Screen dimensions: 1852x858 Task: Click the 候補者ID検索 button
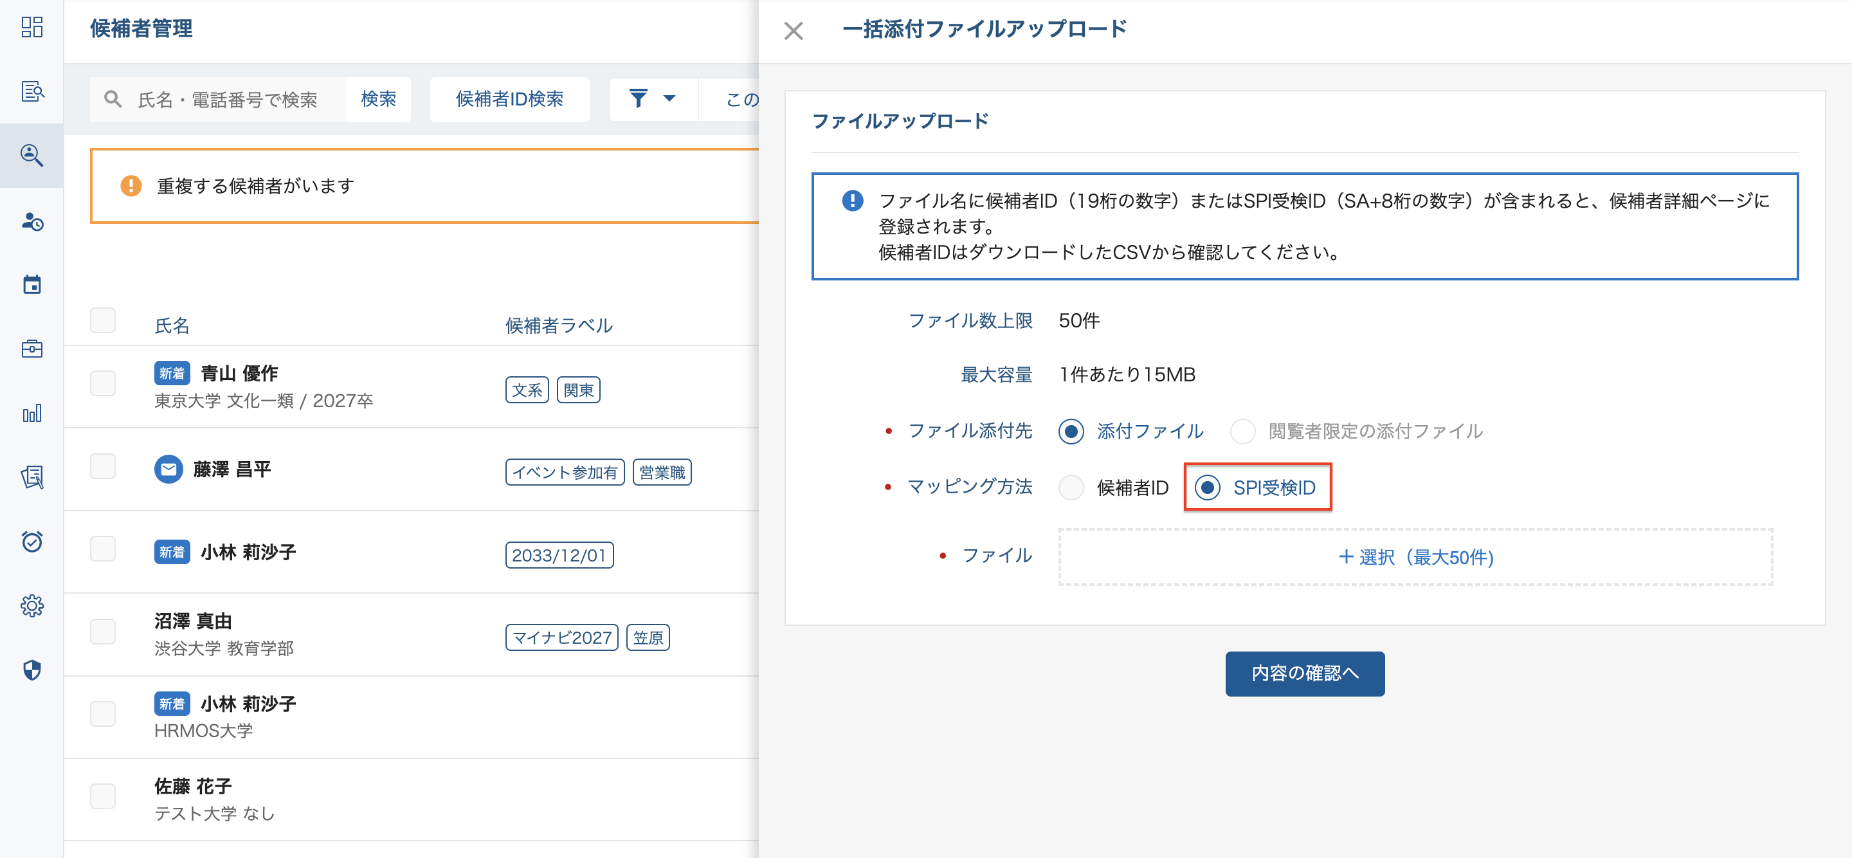[509, 98]
